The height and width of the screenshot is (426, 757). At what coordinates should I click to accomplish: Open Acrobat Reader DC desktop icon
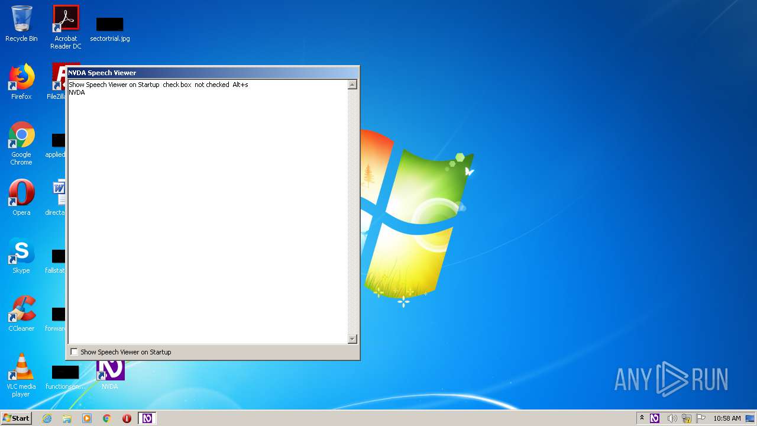click(66, 27)
